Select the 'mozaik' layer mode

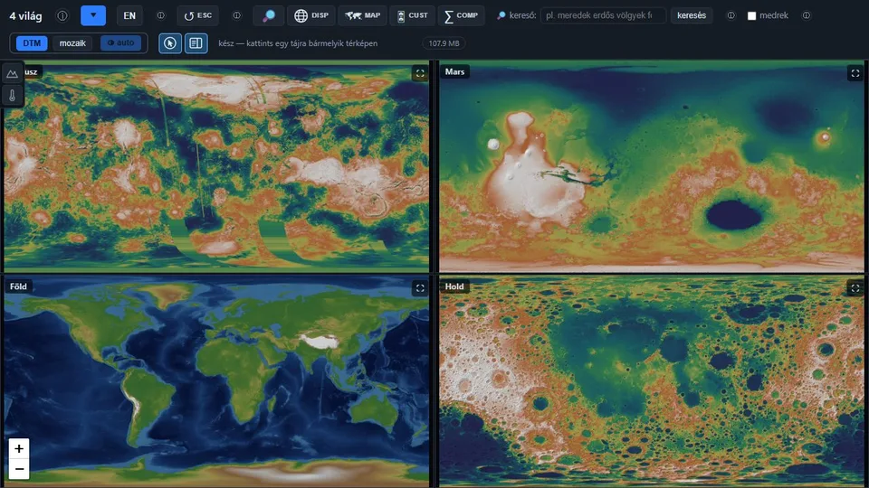[x=72, y=43]
